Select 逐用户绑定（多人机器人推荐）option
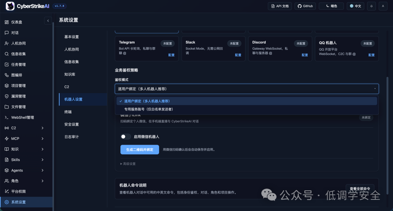393x211 pixels. click(x=247, y=101)
